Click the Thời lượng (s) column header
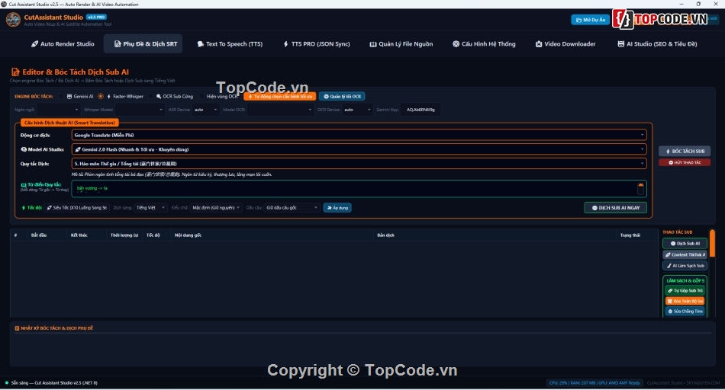The height and width of the screenshot is (390, 725). 124,235
